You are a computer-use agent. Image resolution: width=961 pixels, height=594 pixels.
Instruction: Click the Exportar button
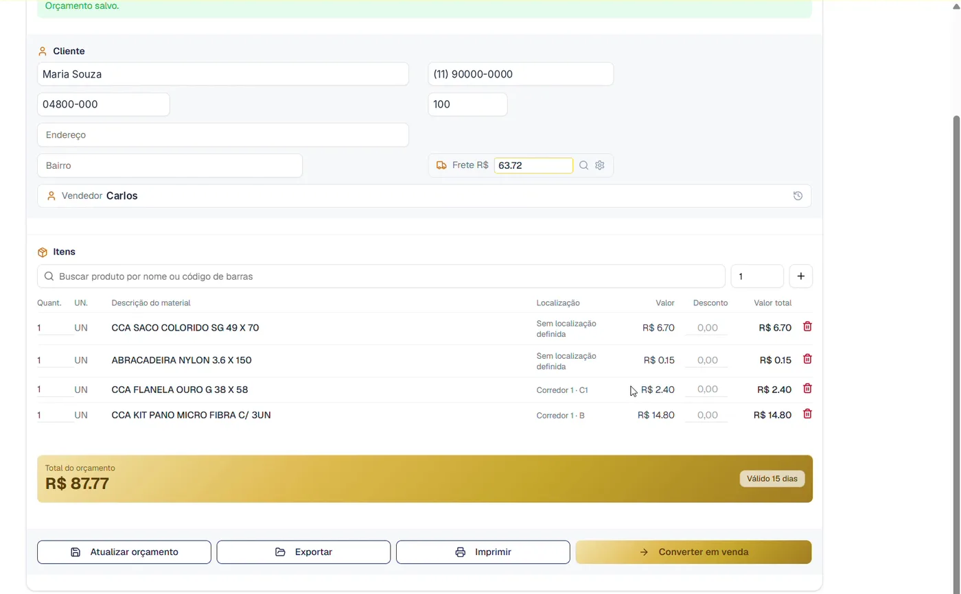click(303, 552)
